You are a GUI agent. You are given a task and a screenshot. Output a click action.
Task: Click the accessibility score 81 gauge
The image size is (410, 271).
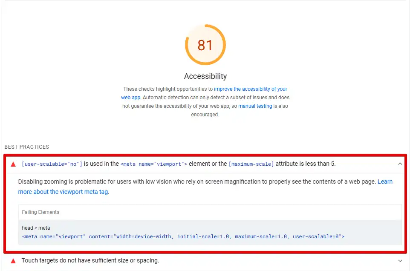point(205,45)
